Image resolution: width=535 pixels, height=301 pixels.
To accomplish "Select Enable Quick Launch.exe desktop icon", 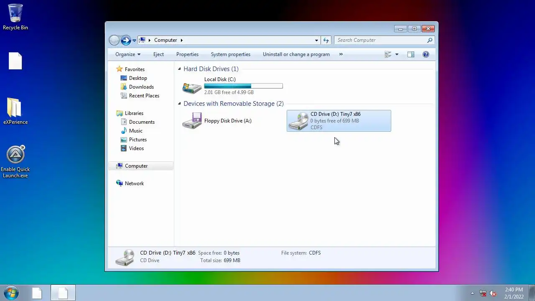I will [x=15, y=162].
